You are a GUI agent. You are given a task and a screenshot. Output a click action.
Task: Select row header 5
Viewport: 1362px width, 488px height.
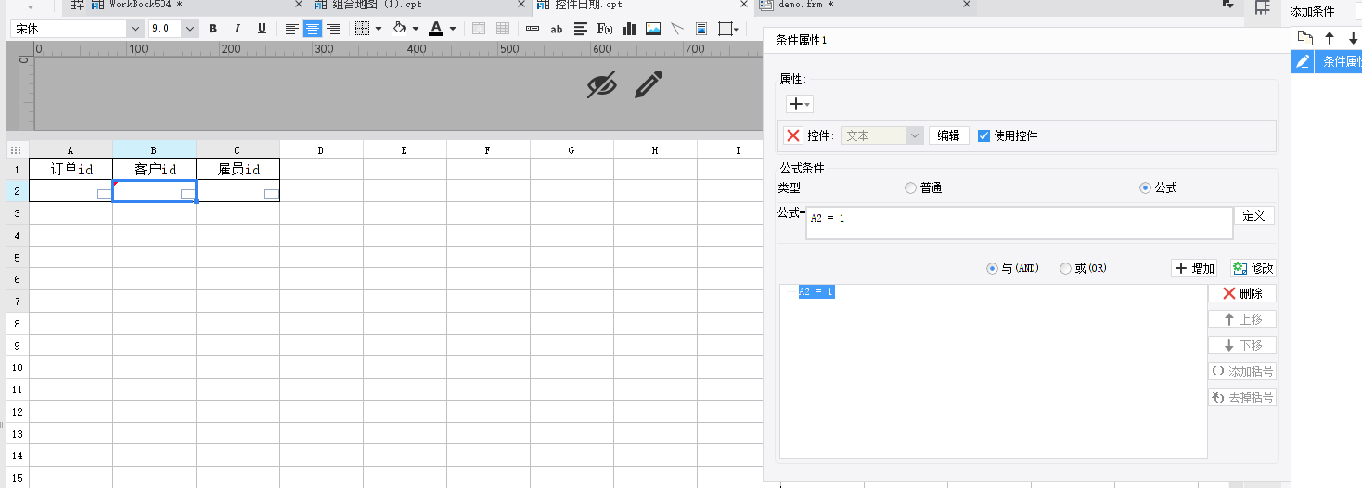18,257
